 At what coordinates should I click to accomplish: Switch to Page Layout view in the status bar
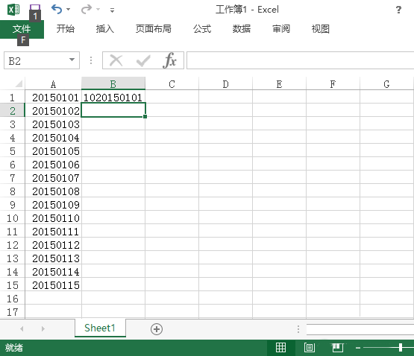310,348
